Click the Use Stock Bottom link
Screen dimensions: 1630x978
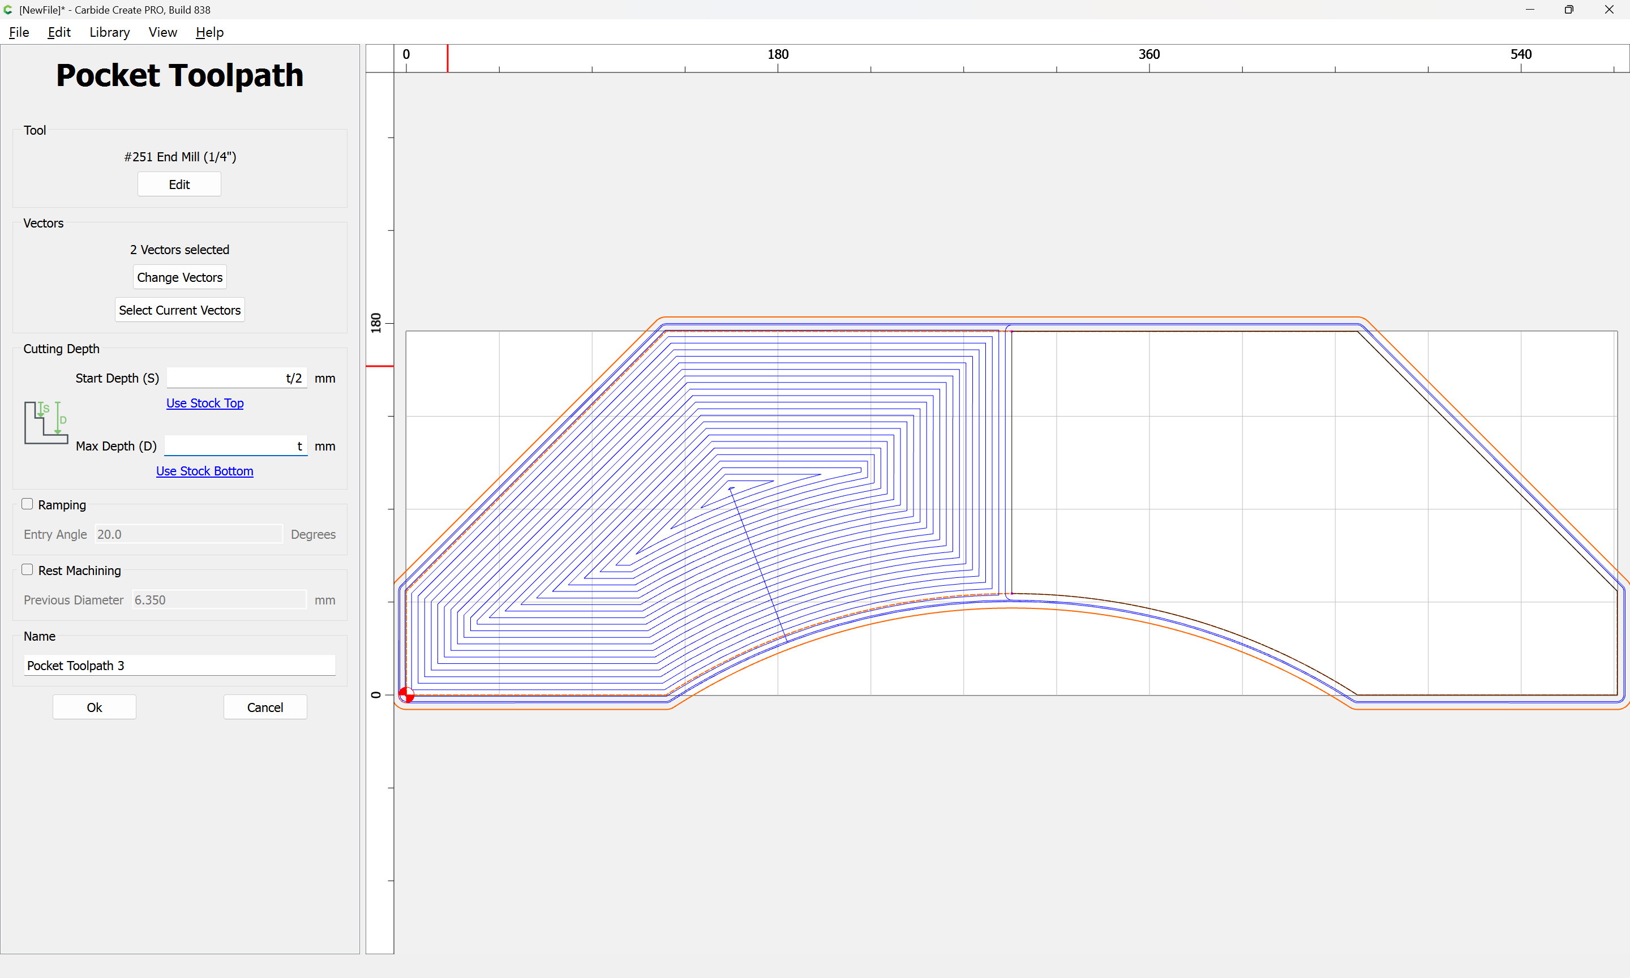(204, 471)
